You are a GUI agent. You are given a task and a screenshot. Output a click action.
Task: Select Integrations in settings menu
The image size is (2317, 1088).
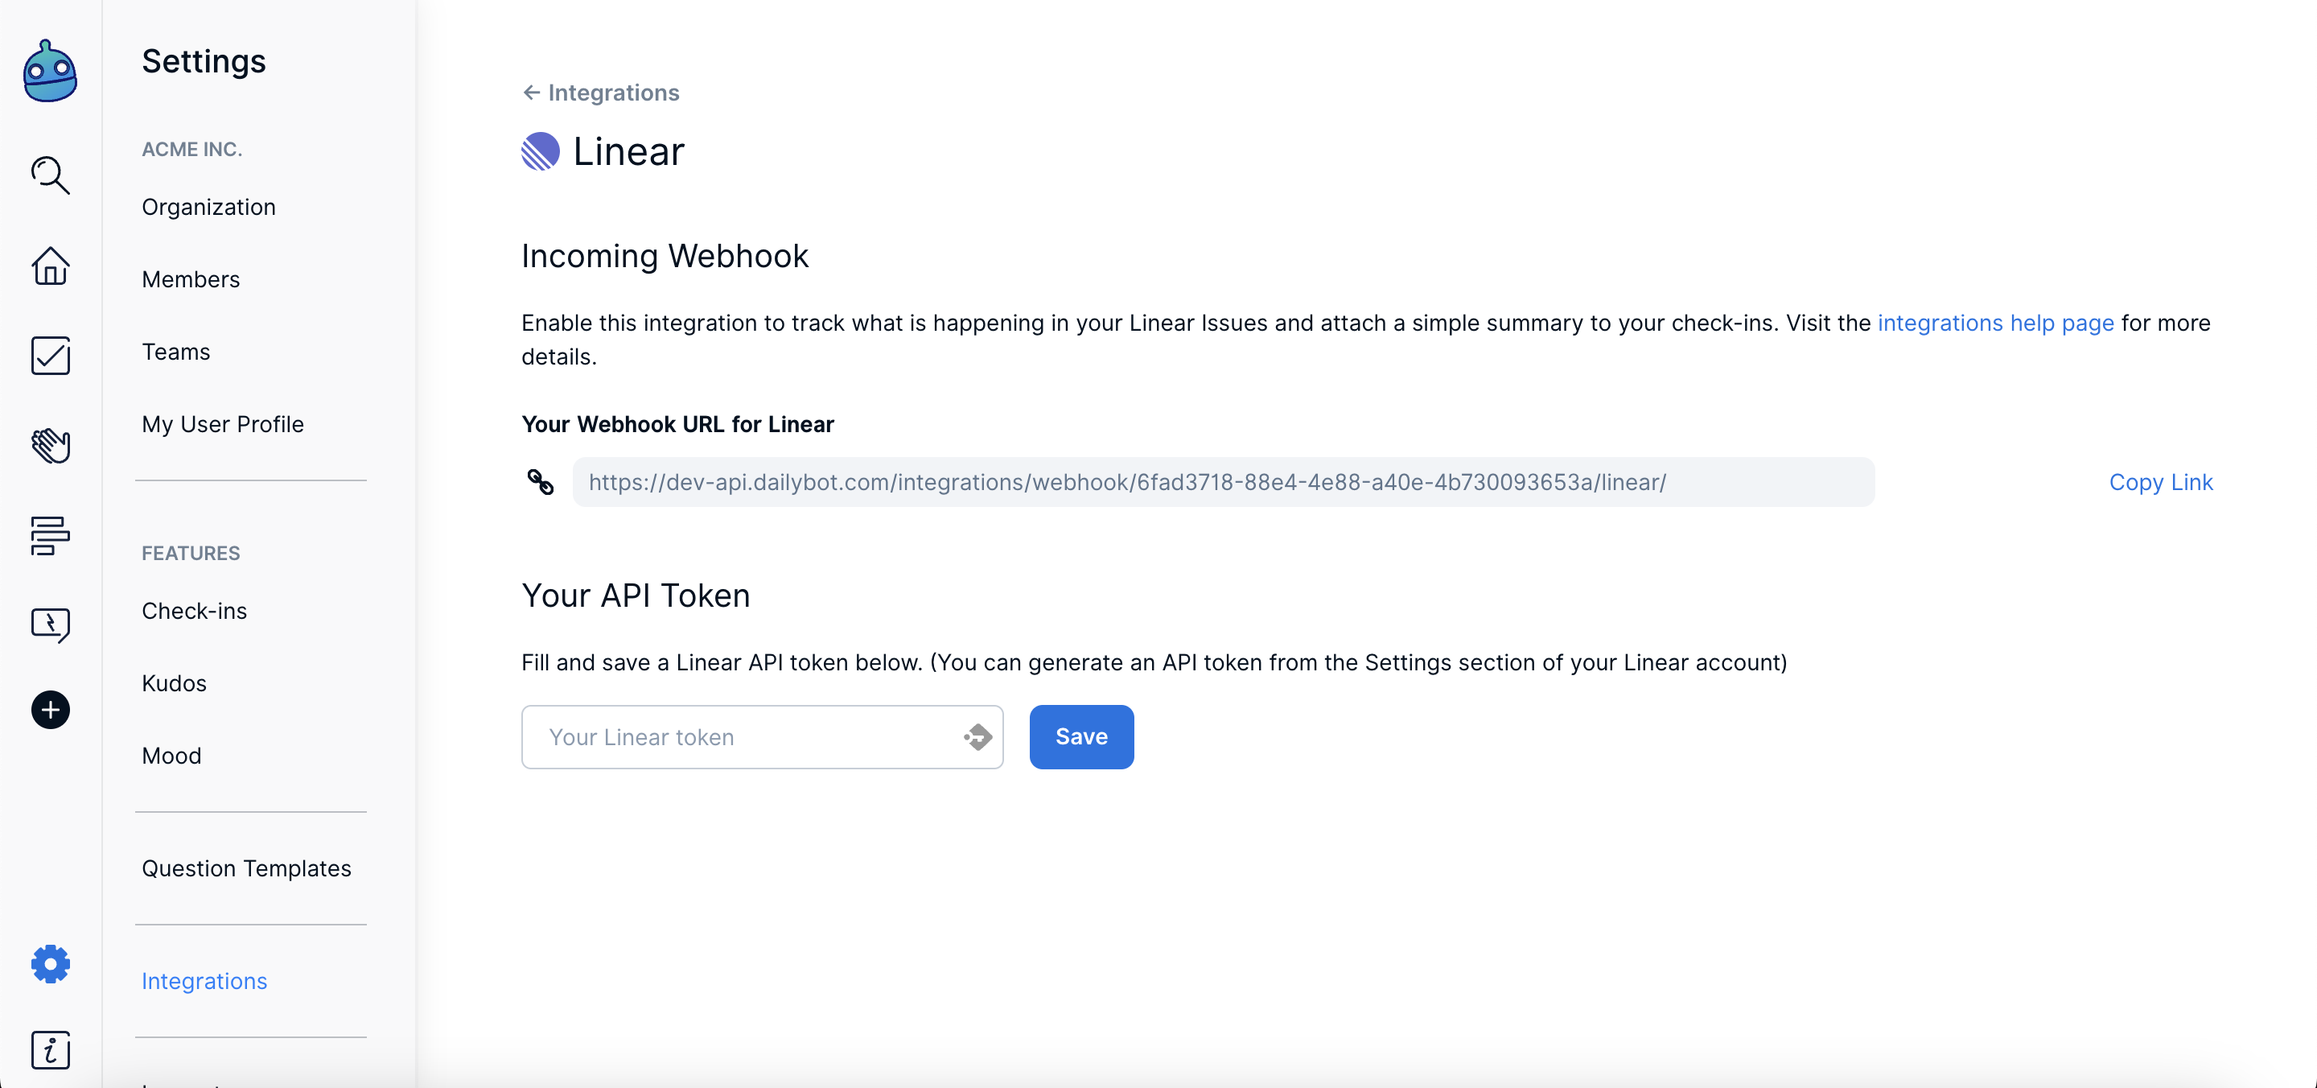[x=204, y=981]
